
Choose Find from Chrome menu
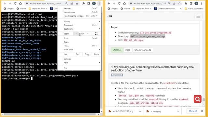[80, 46]
